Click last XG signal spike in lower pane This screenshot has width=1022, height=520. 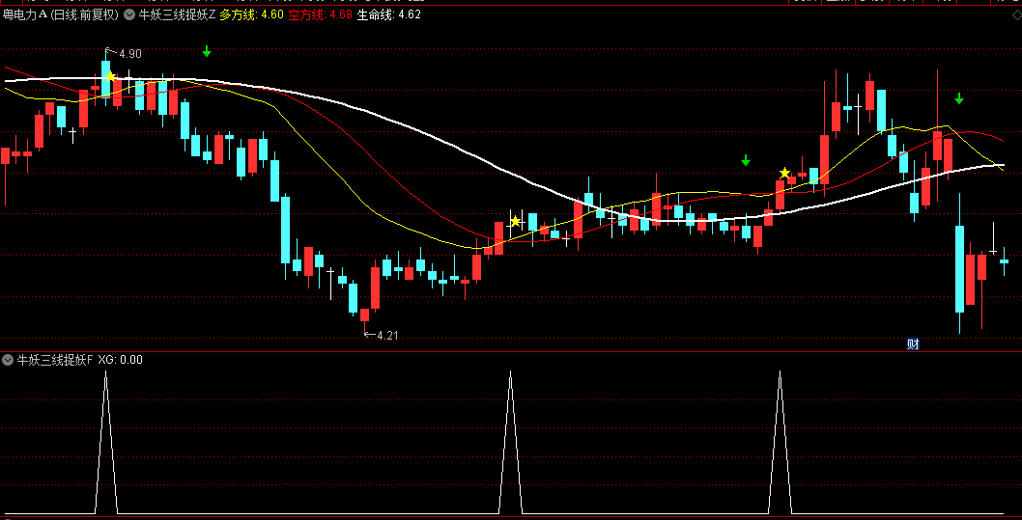point(780,443)
